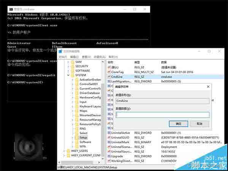
Task: Open the 编辑(E) Edit menu
Action: point(74,57)
